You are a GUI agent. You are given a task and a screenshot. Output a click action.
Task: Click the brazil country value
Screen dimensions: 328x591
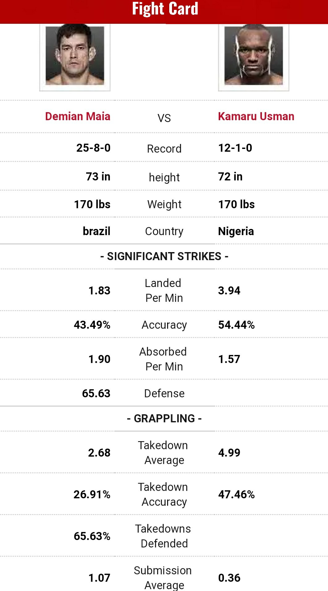pos(96,231)
